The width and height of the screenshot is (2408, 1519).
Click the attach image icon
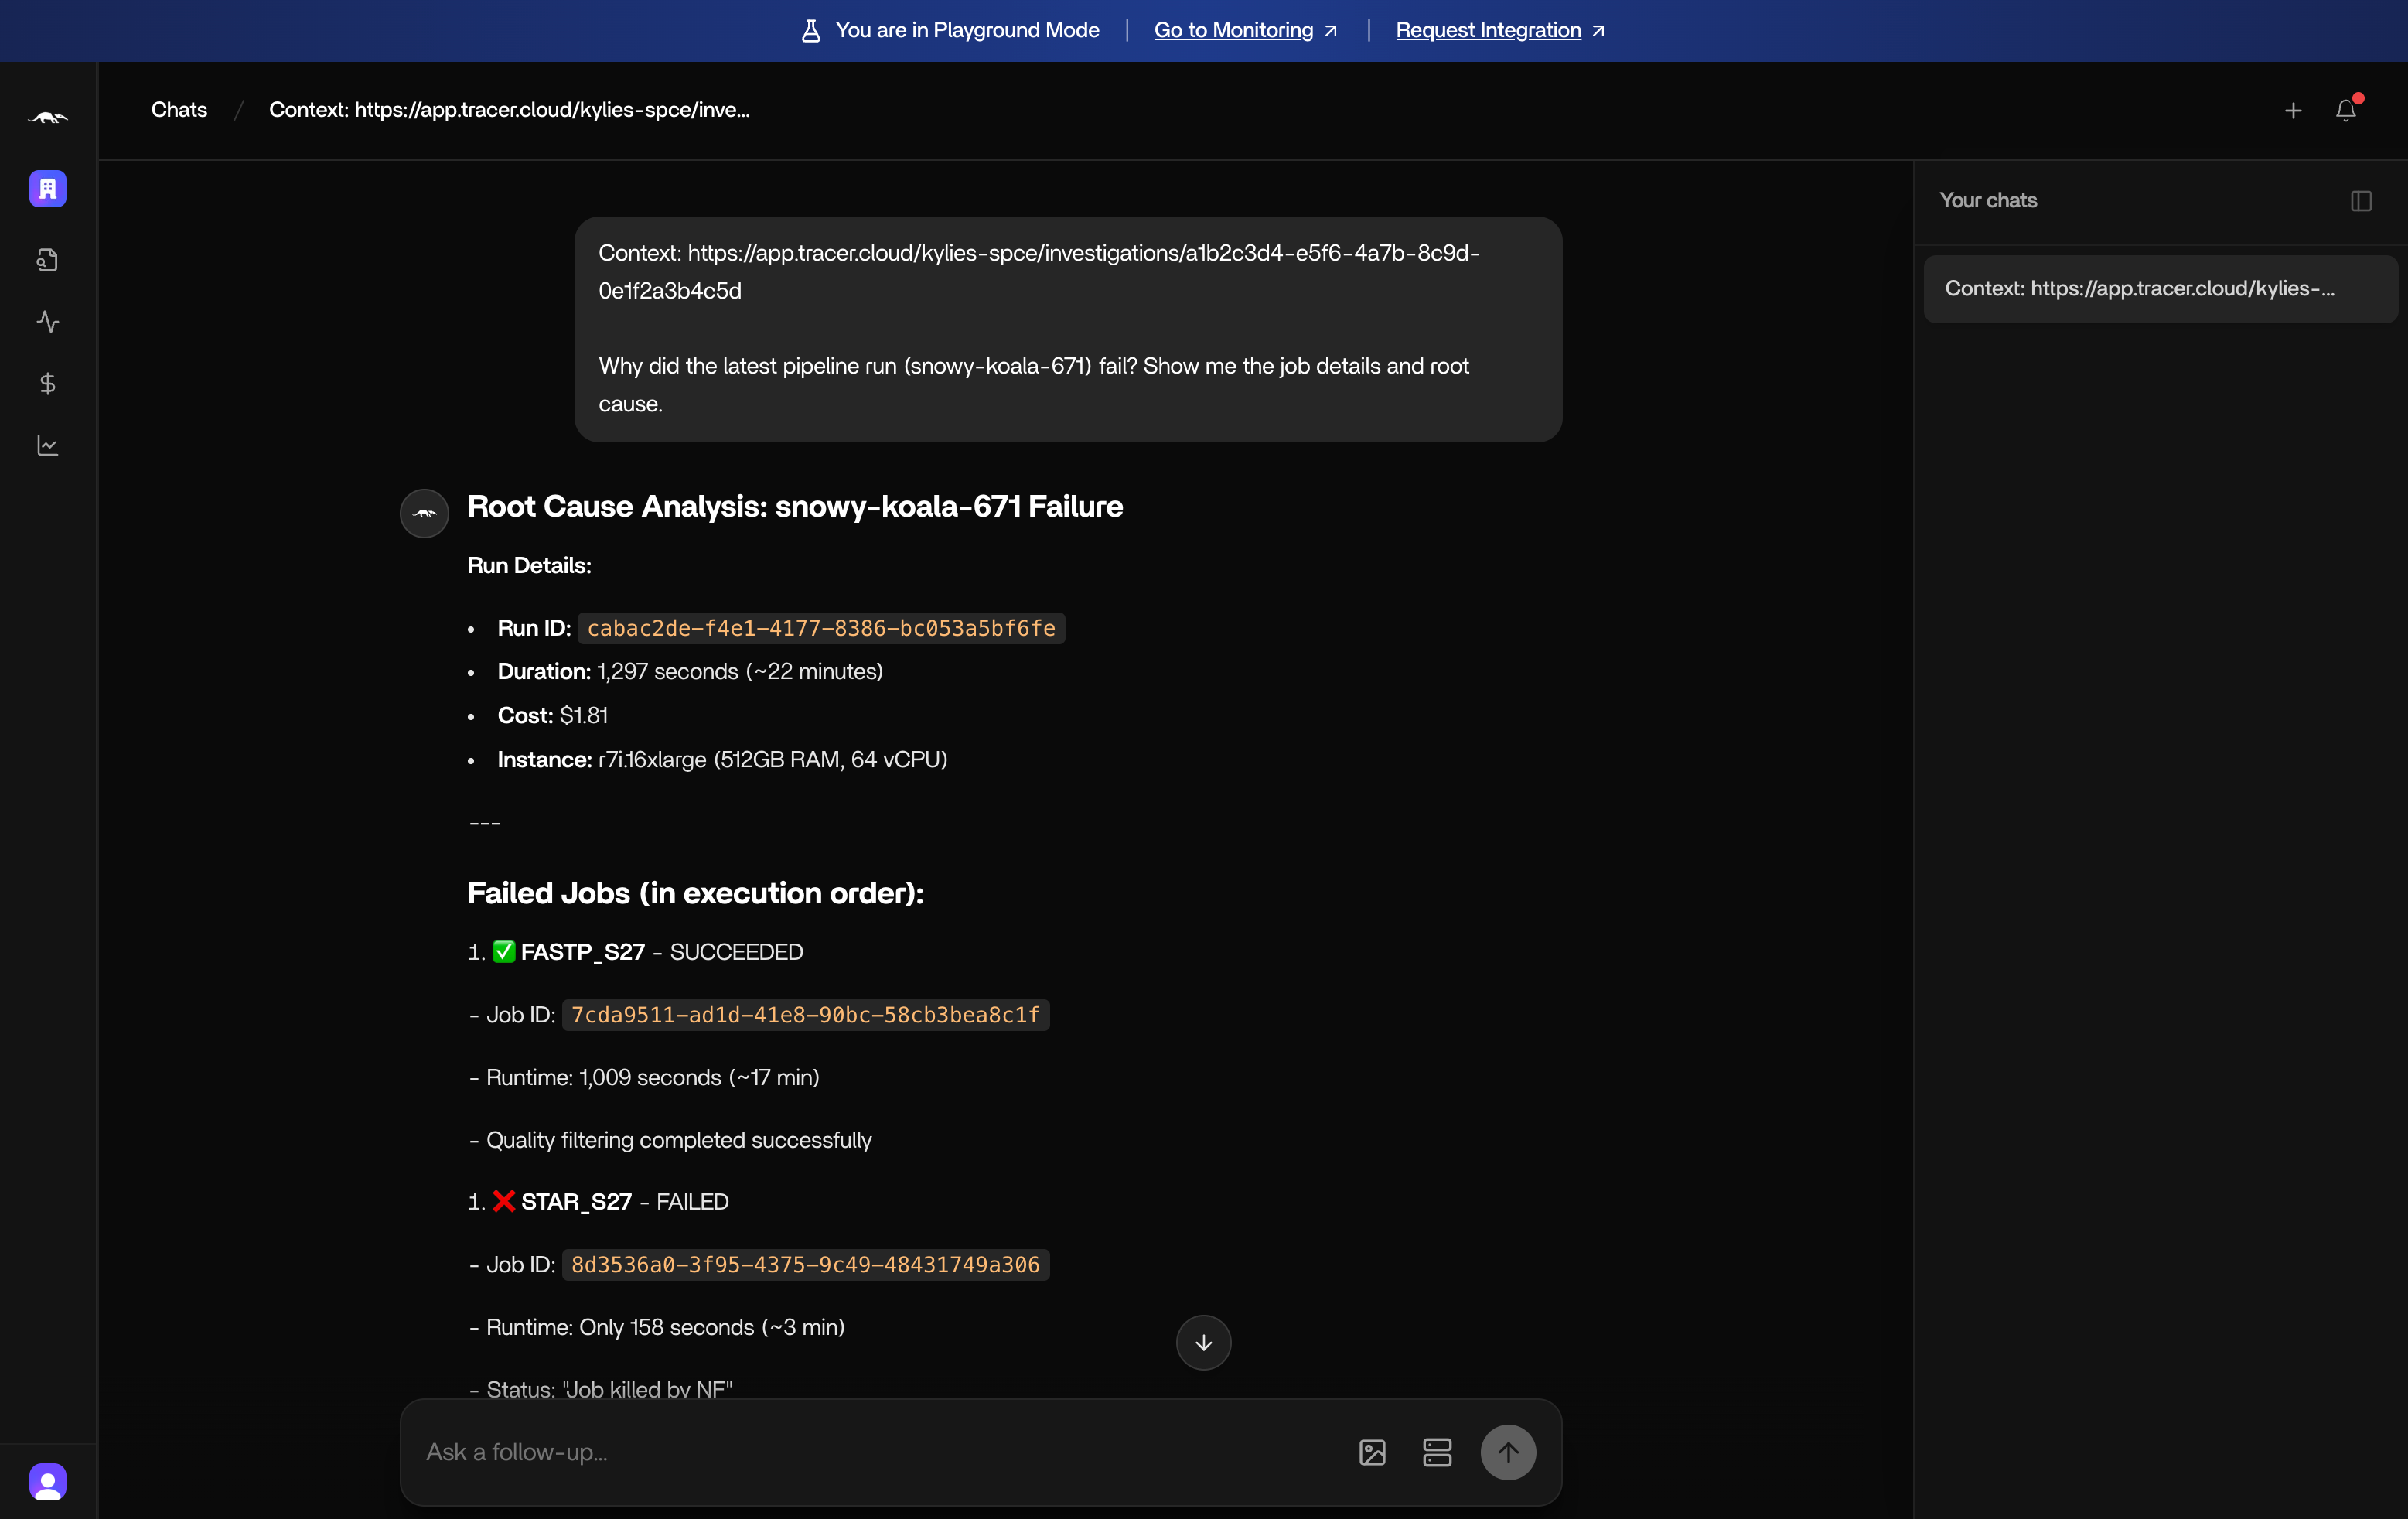point(1372,1452)
